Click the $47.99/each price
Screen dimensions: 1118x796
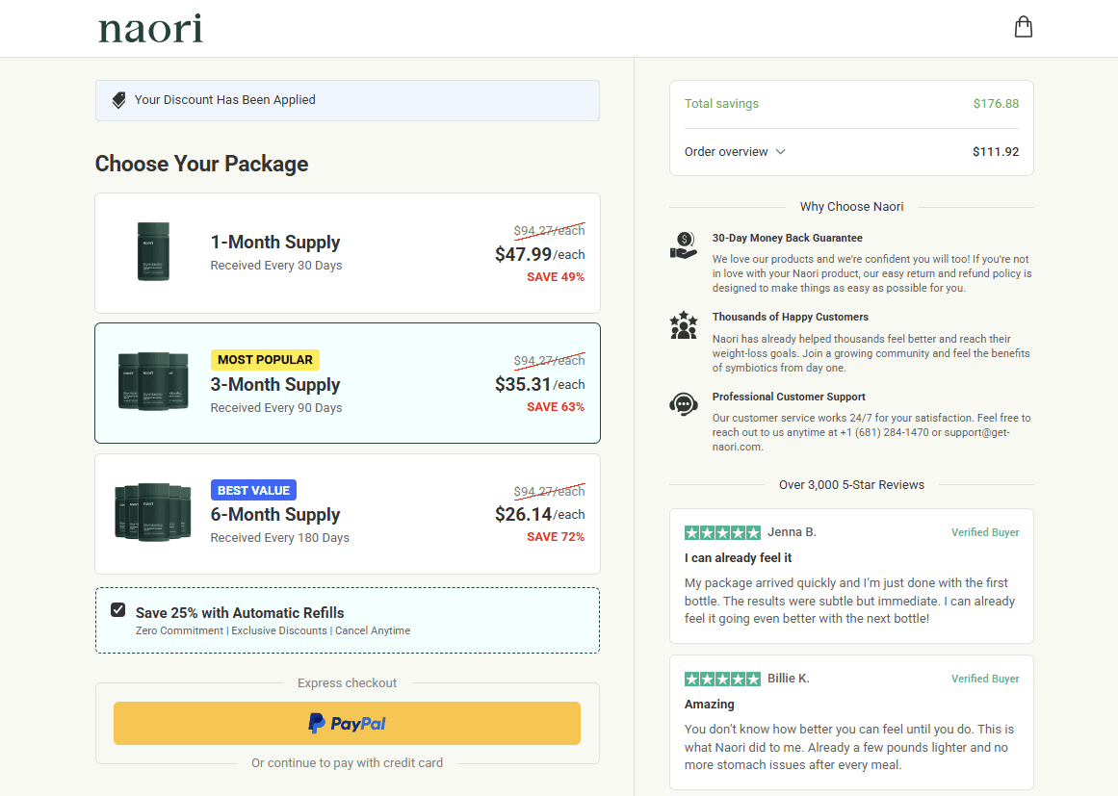pos(540,254)
